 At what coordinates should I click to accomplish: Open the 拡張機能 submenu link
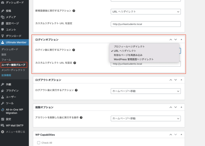[x=6, y=75]
